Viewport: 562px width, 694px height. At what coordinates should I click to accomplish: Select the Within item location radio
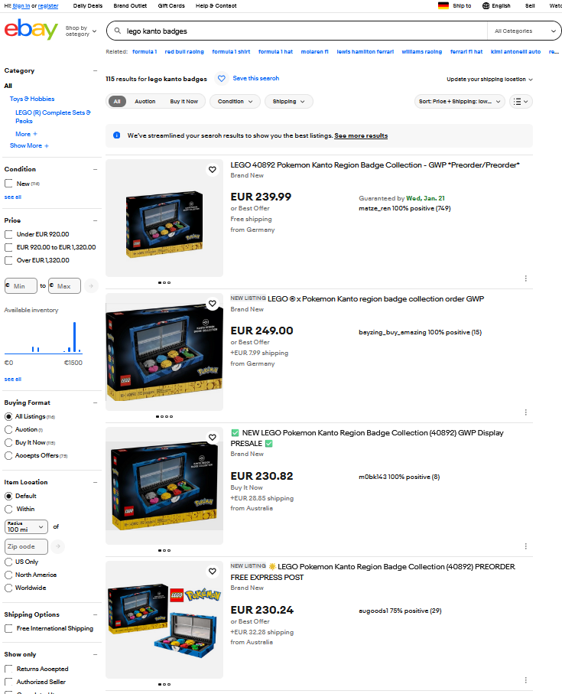pyautogui.click(x=8, y=509)
